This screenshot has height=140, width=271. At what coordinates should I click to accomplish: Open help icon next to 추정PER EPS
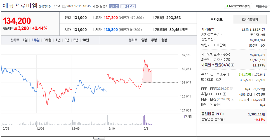click(224, 94)
